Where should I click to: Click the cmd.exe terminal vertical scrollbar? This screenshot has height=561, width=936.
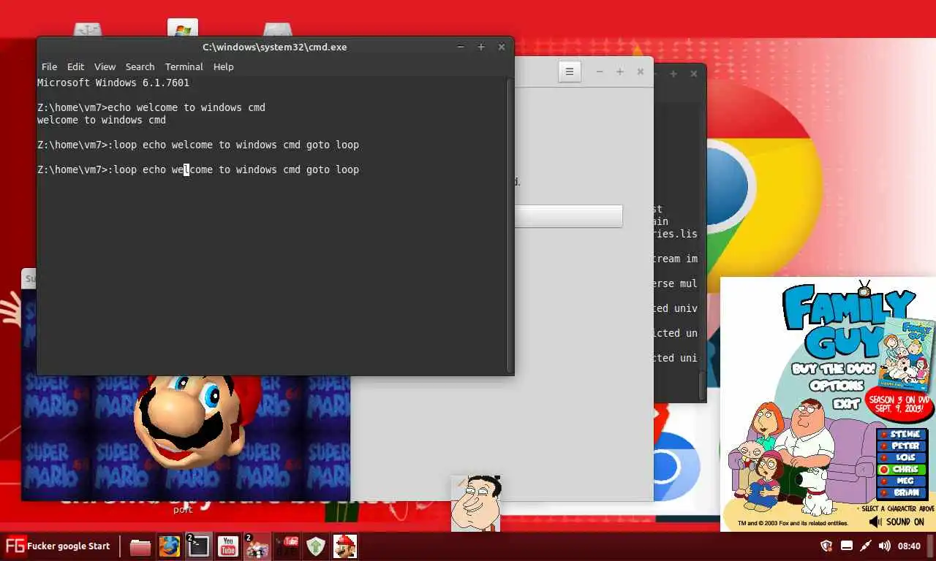(x=509, y=225)
